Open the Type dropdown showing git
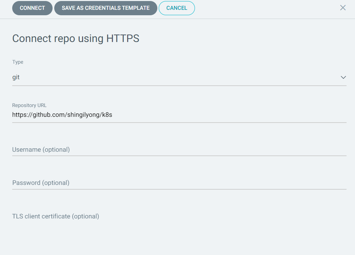Screen dimensions: 355x255 pyautogui.click(x=179, y=77)
